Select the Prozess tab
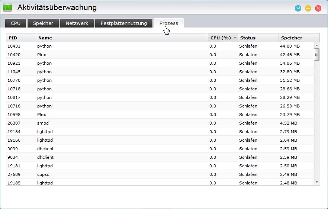 pos(169,23)
